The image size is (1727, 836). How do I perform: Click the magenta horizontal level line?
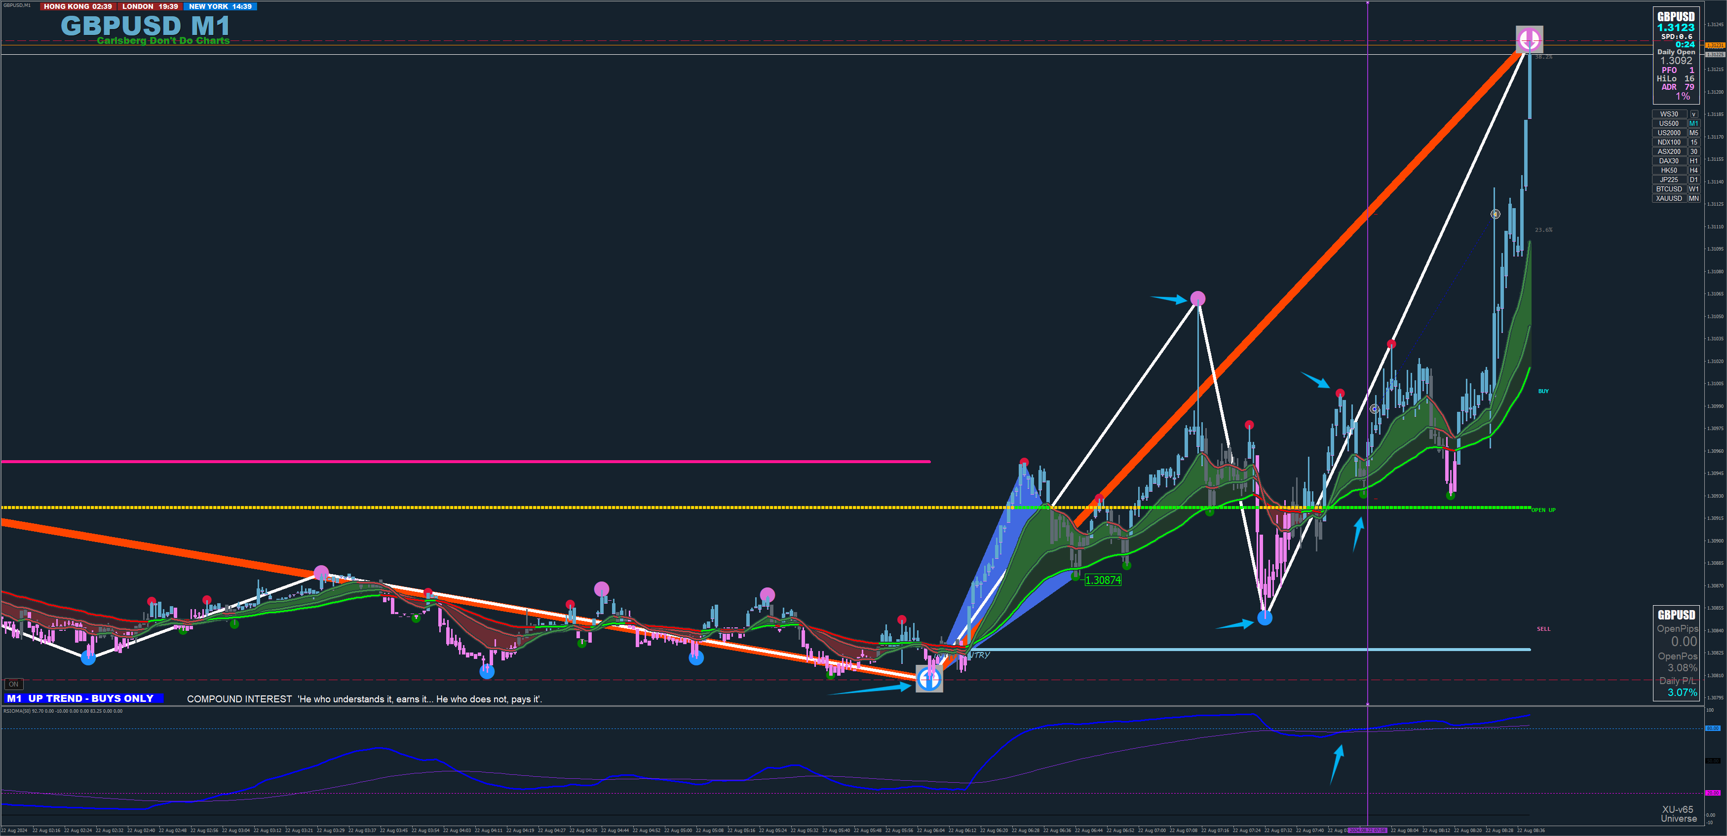coord(469,462)
